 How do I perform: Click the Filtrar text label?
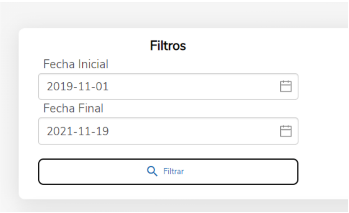pos(174,171)
